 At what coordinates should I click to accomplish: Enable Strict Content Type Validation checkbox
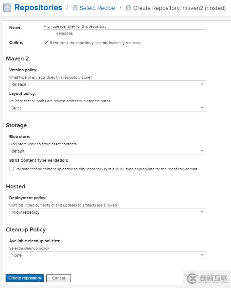(x=12, y=169)
